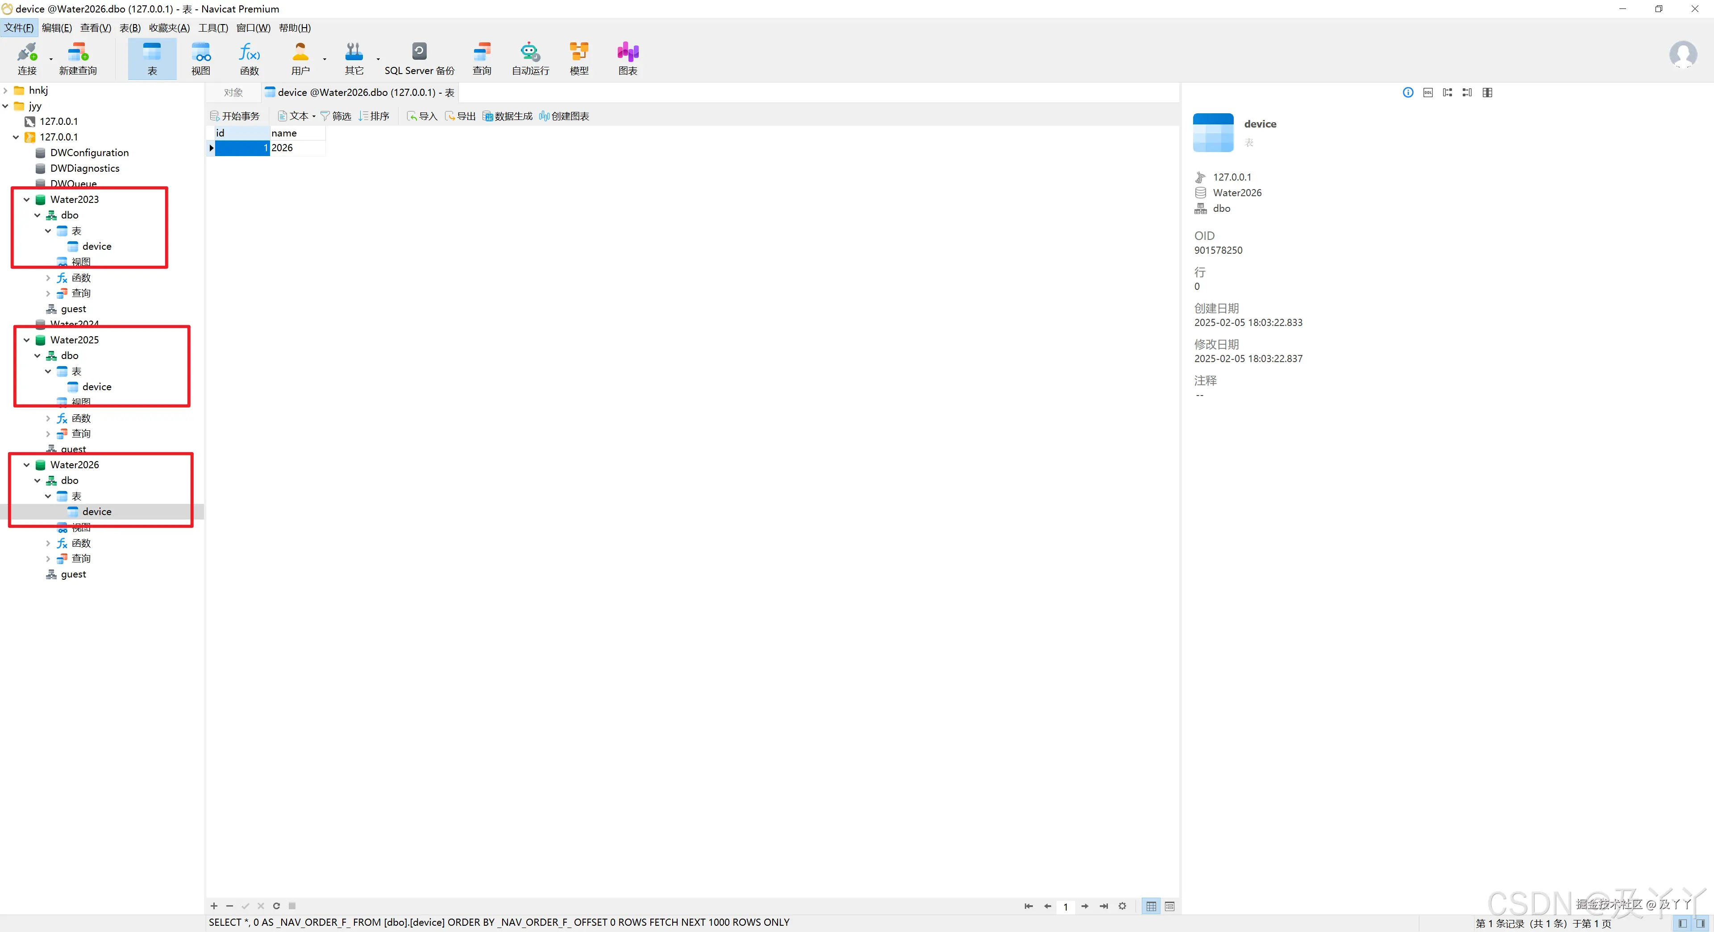1714x932 pixels.
Task: Open the Function toolbar icon
Action: pos(250,58)
